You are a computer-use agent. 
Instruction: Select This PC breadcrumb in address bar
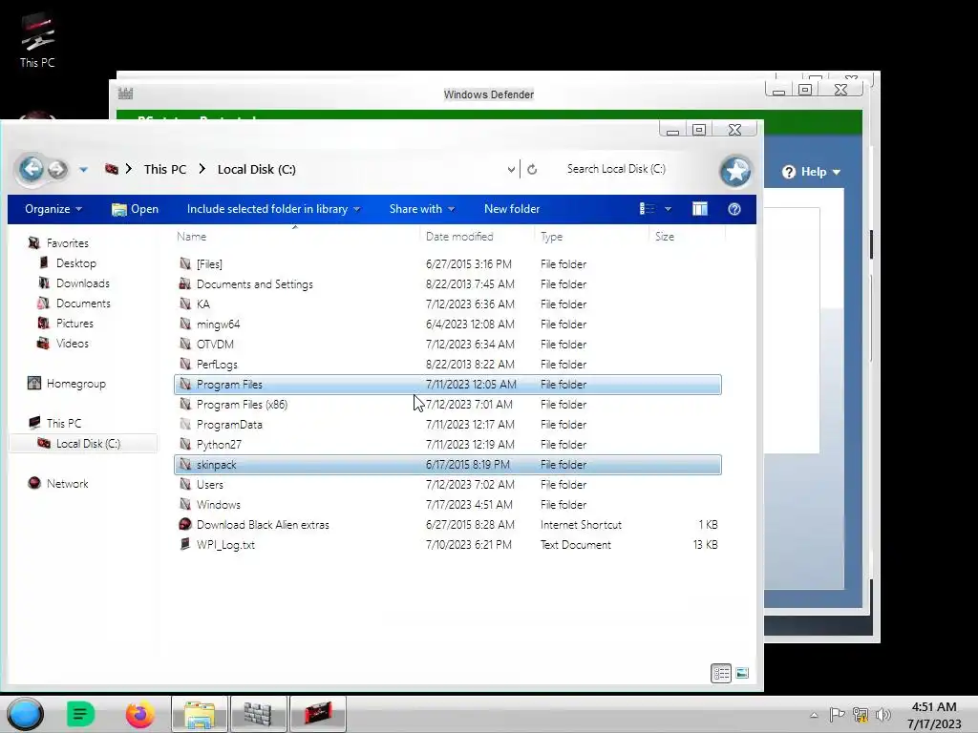pos(164,170)
